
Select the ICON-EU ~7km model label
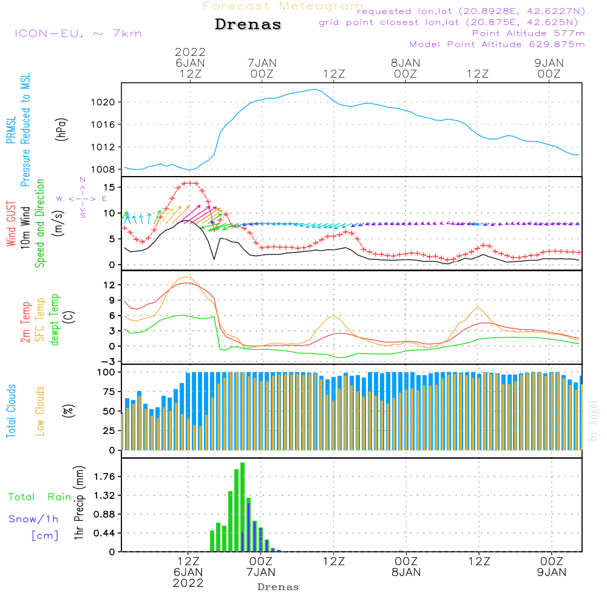[78, 33]
